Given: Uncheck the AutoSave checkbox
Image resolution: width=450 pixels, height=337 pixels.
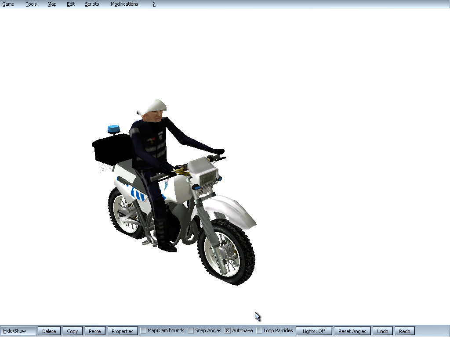Looking at the screenshot, I should tap(227, 331).
